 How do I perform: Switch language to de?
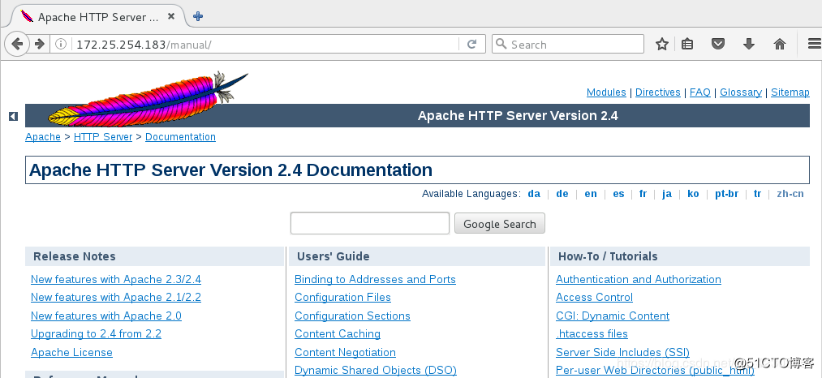tap(562, 194)
